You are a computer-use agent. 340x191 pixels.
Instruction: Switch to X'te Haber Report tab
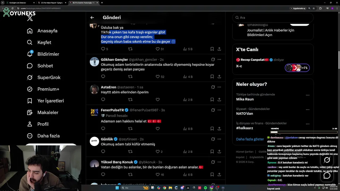coord(52,3)
